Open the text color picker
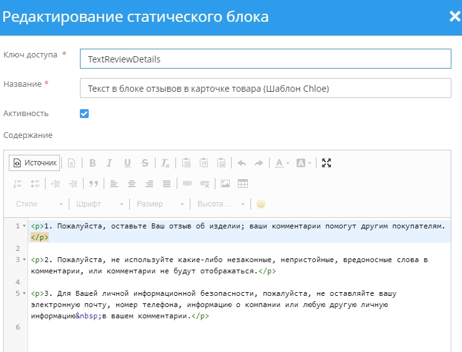Screen dimensions: 462x352 [x=281, y=163]
